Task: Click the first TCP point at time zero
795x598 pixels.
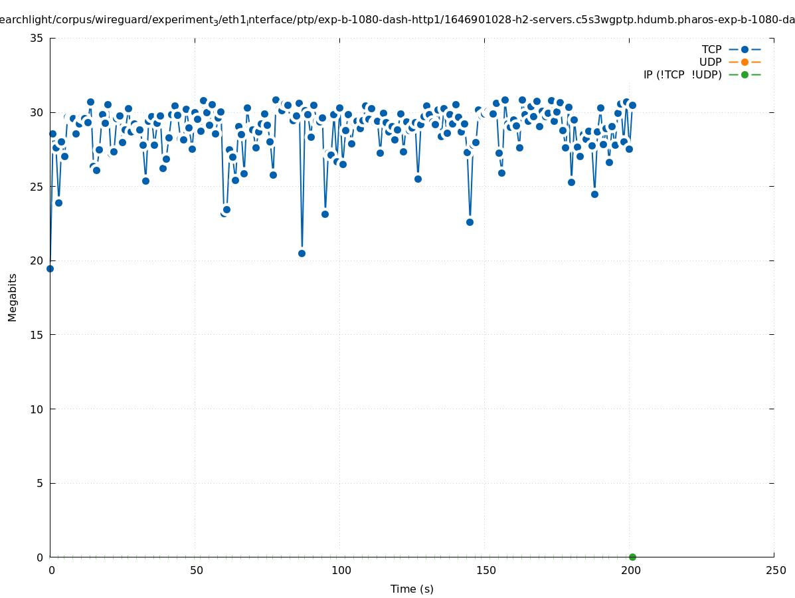Action: tap(50, 268)
